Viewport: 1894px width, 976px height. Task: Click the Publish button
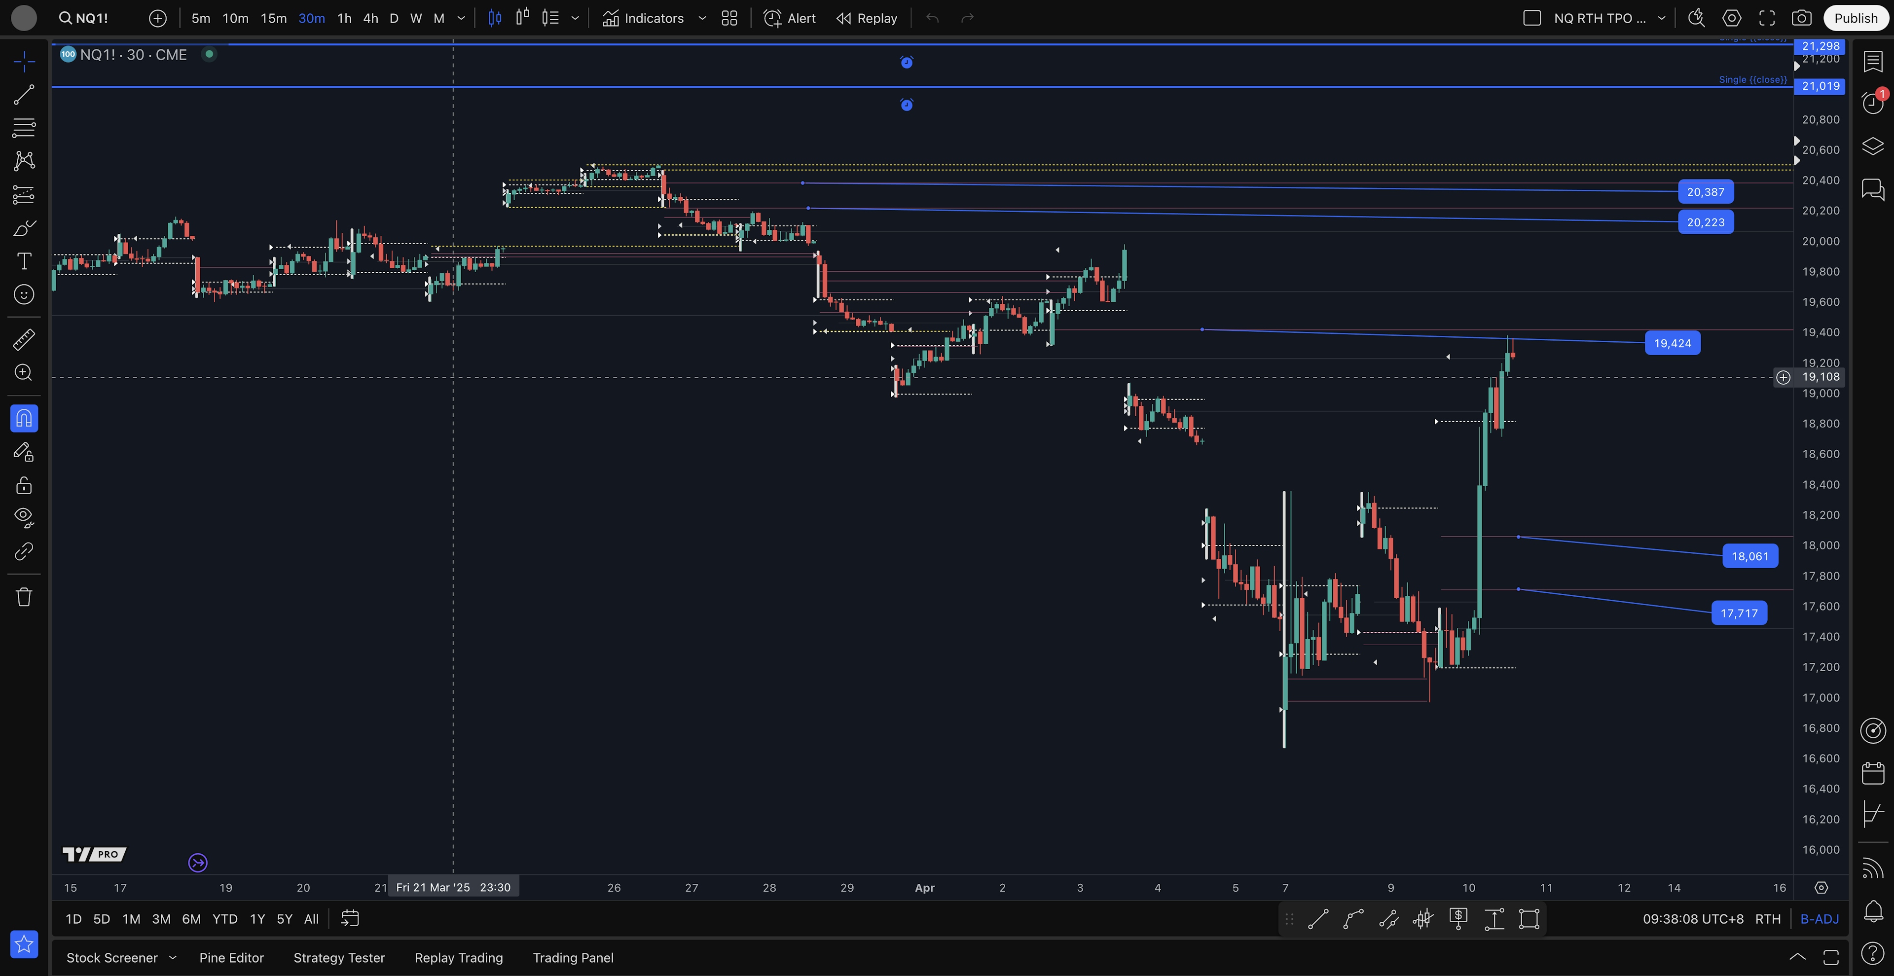[x=1855, y=18]
